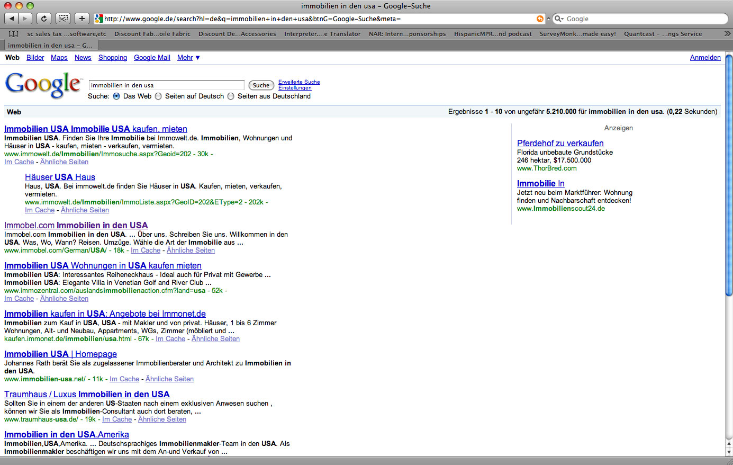This screenshot has width=733, height=465.
Task: Go forward with the forward arrow
Action: [x=25, y=19]
